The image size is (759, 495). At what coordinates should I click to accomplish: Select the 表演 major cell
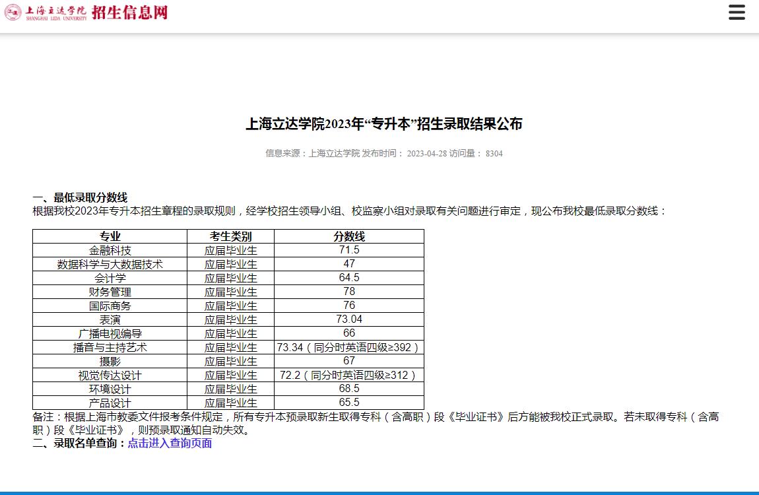pos(110,320)
